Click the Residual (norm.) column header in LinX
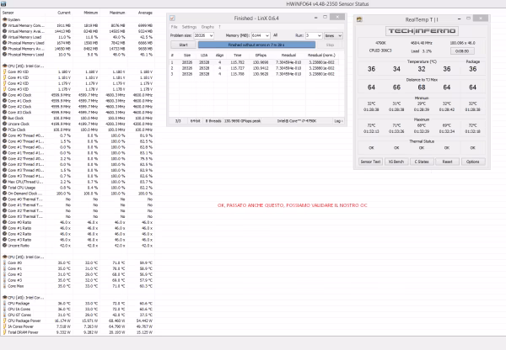The width and height of the screenshot is (506, 350). tap(321, 56)
